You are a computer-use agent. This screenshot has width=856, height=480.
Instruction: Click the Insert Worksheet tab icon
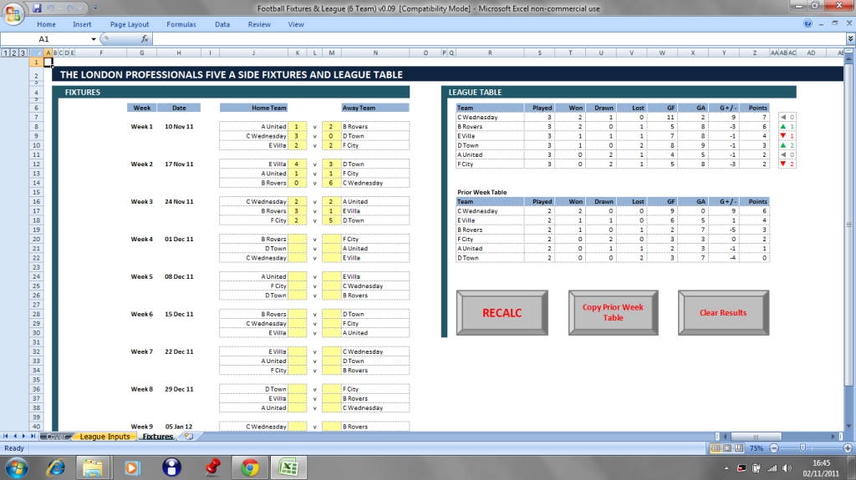click(188, 437)
